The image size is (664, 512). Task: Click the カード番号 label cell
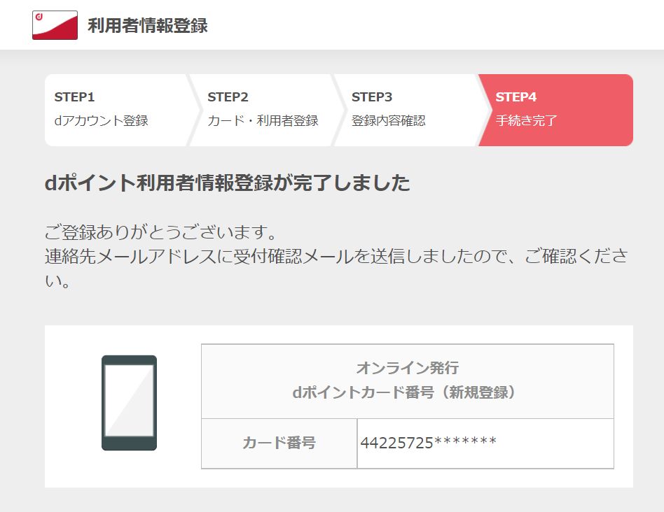click(x=279, y=443)
